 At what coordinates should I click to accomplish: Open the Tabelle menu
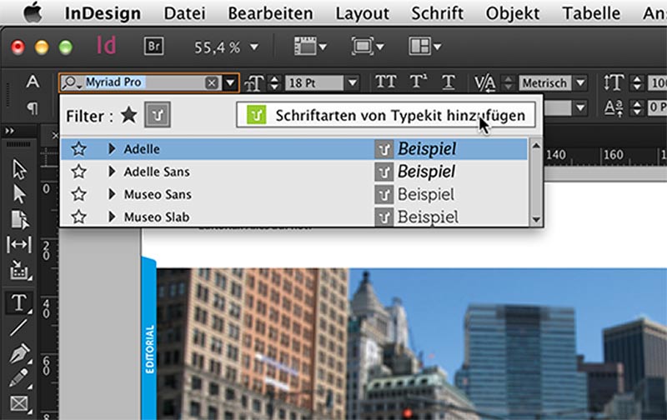591,13
